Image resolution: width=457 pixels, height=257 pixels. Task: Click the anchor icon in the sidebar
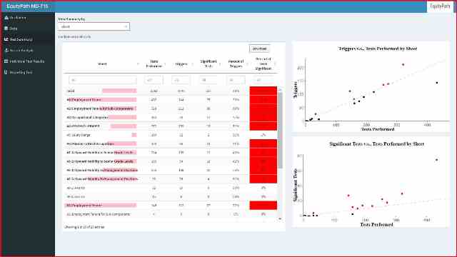[x=6, y=51]
